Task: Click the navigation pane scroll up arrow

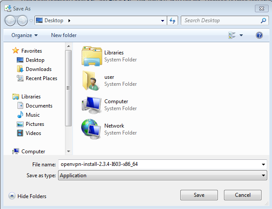Action: [x=69, y=46]
